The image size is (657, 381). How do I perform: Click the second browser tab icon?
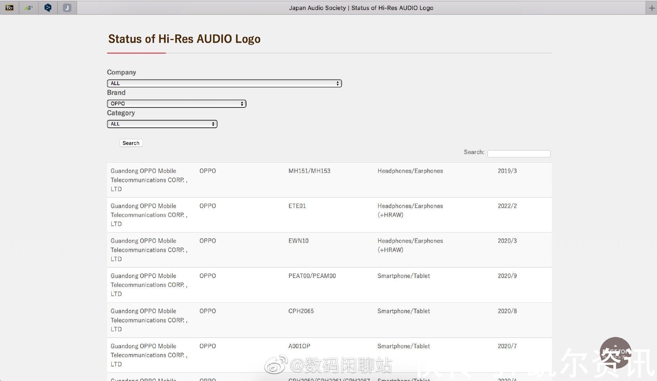click(29, 8)
